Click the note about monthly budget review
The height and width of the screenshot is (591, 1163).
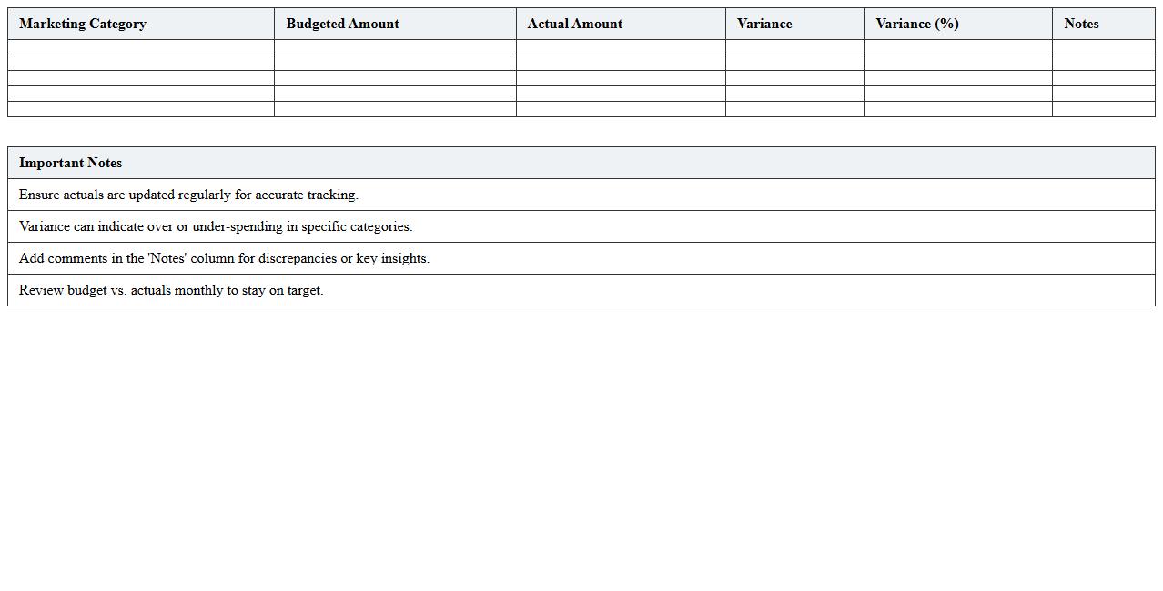pos(581,290)
